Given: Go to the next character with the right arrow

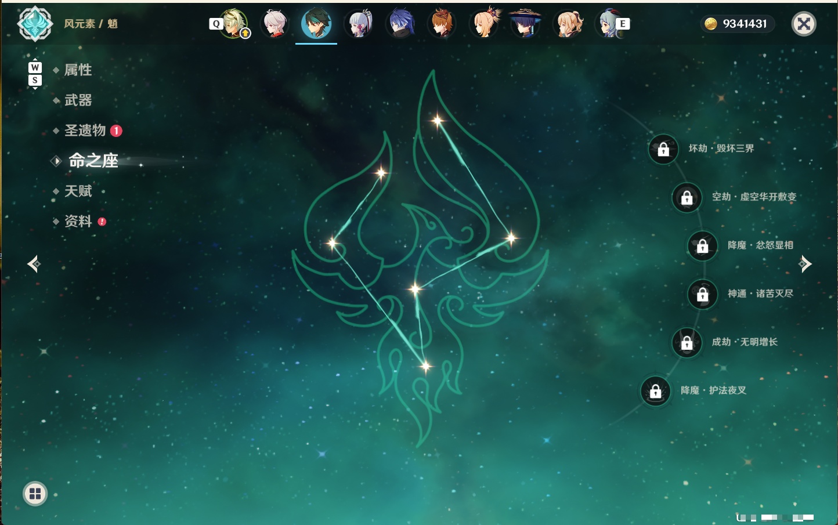Looking at the screenshot, I should click(x=805, y=264).
